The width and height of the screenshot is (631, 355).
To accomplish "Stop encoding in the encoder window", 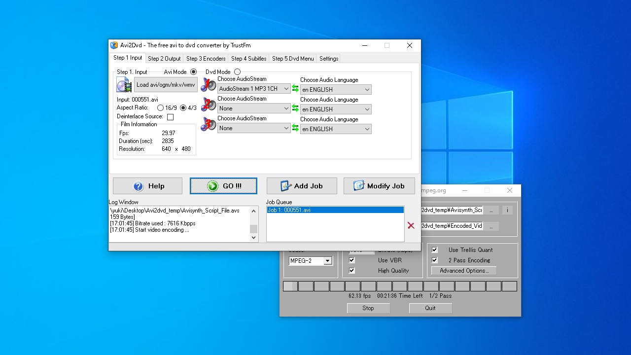I will pyautogui.click(x=368, y=308).
